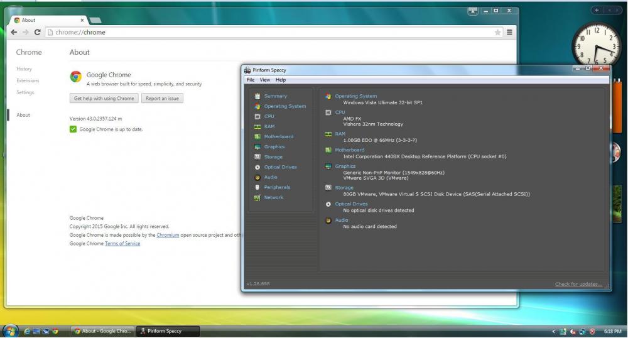628x338 pixels.
Task: Open the Speccy View menu
Action: point(265,80)
